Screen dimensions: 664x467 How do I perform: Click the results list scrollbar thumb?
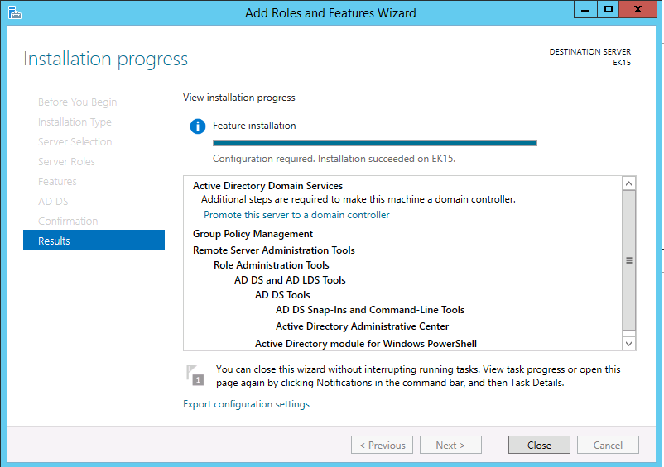[x=628, y=260]
